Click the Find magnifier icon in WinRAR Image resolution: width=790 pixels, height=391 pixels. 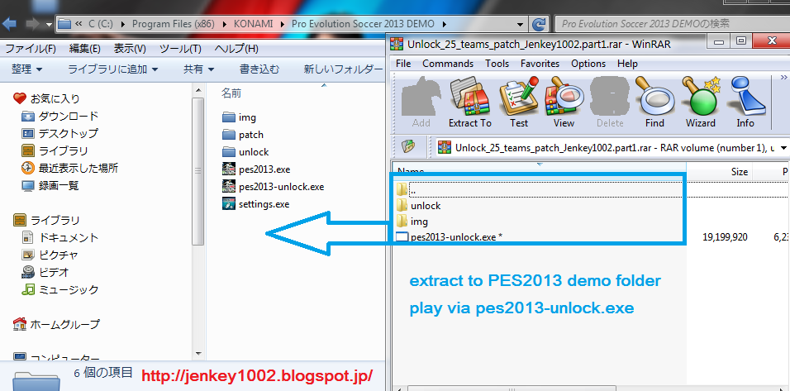click(654, 102)
